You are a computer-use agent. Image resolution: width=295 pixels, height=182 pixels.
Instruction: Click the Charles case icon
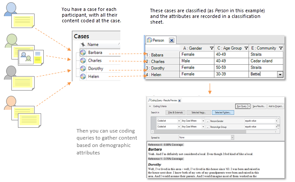(x=83, y=61)
